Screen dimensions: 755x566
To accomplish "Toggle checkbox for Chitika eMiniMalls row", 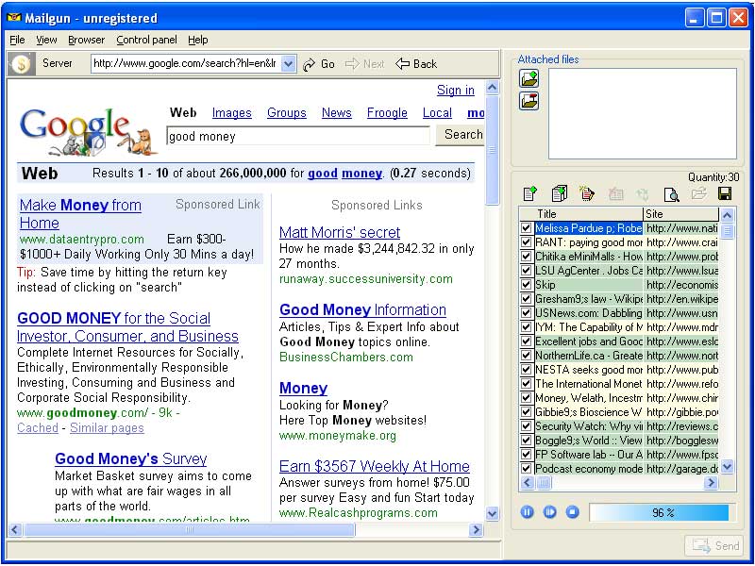I will point(527,256).
